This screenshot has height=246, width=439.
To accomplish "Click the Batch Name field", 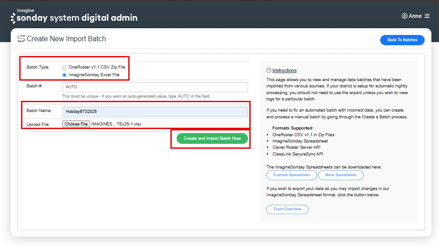I will pos(155,112).
